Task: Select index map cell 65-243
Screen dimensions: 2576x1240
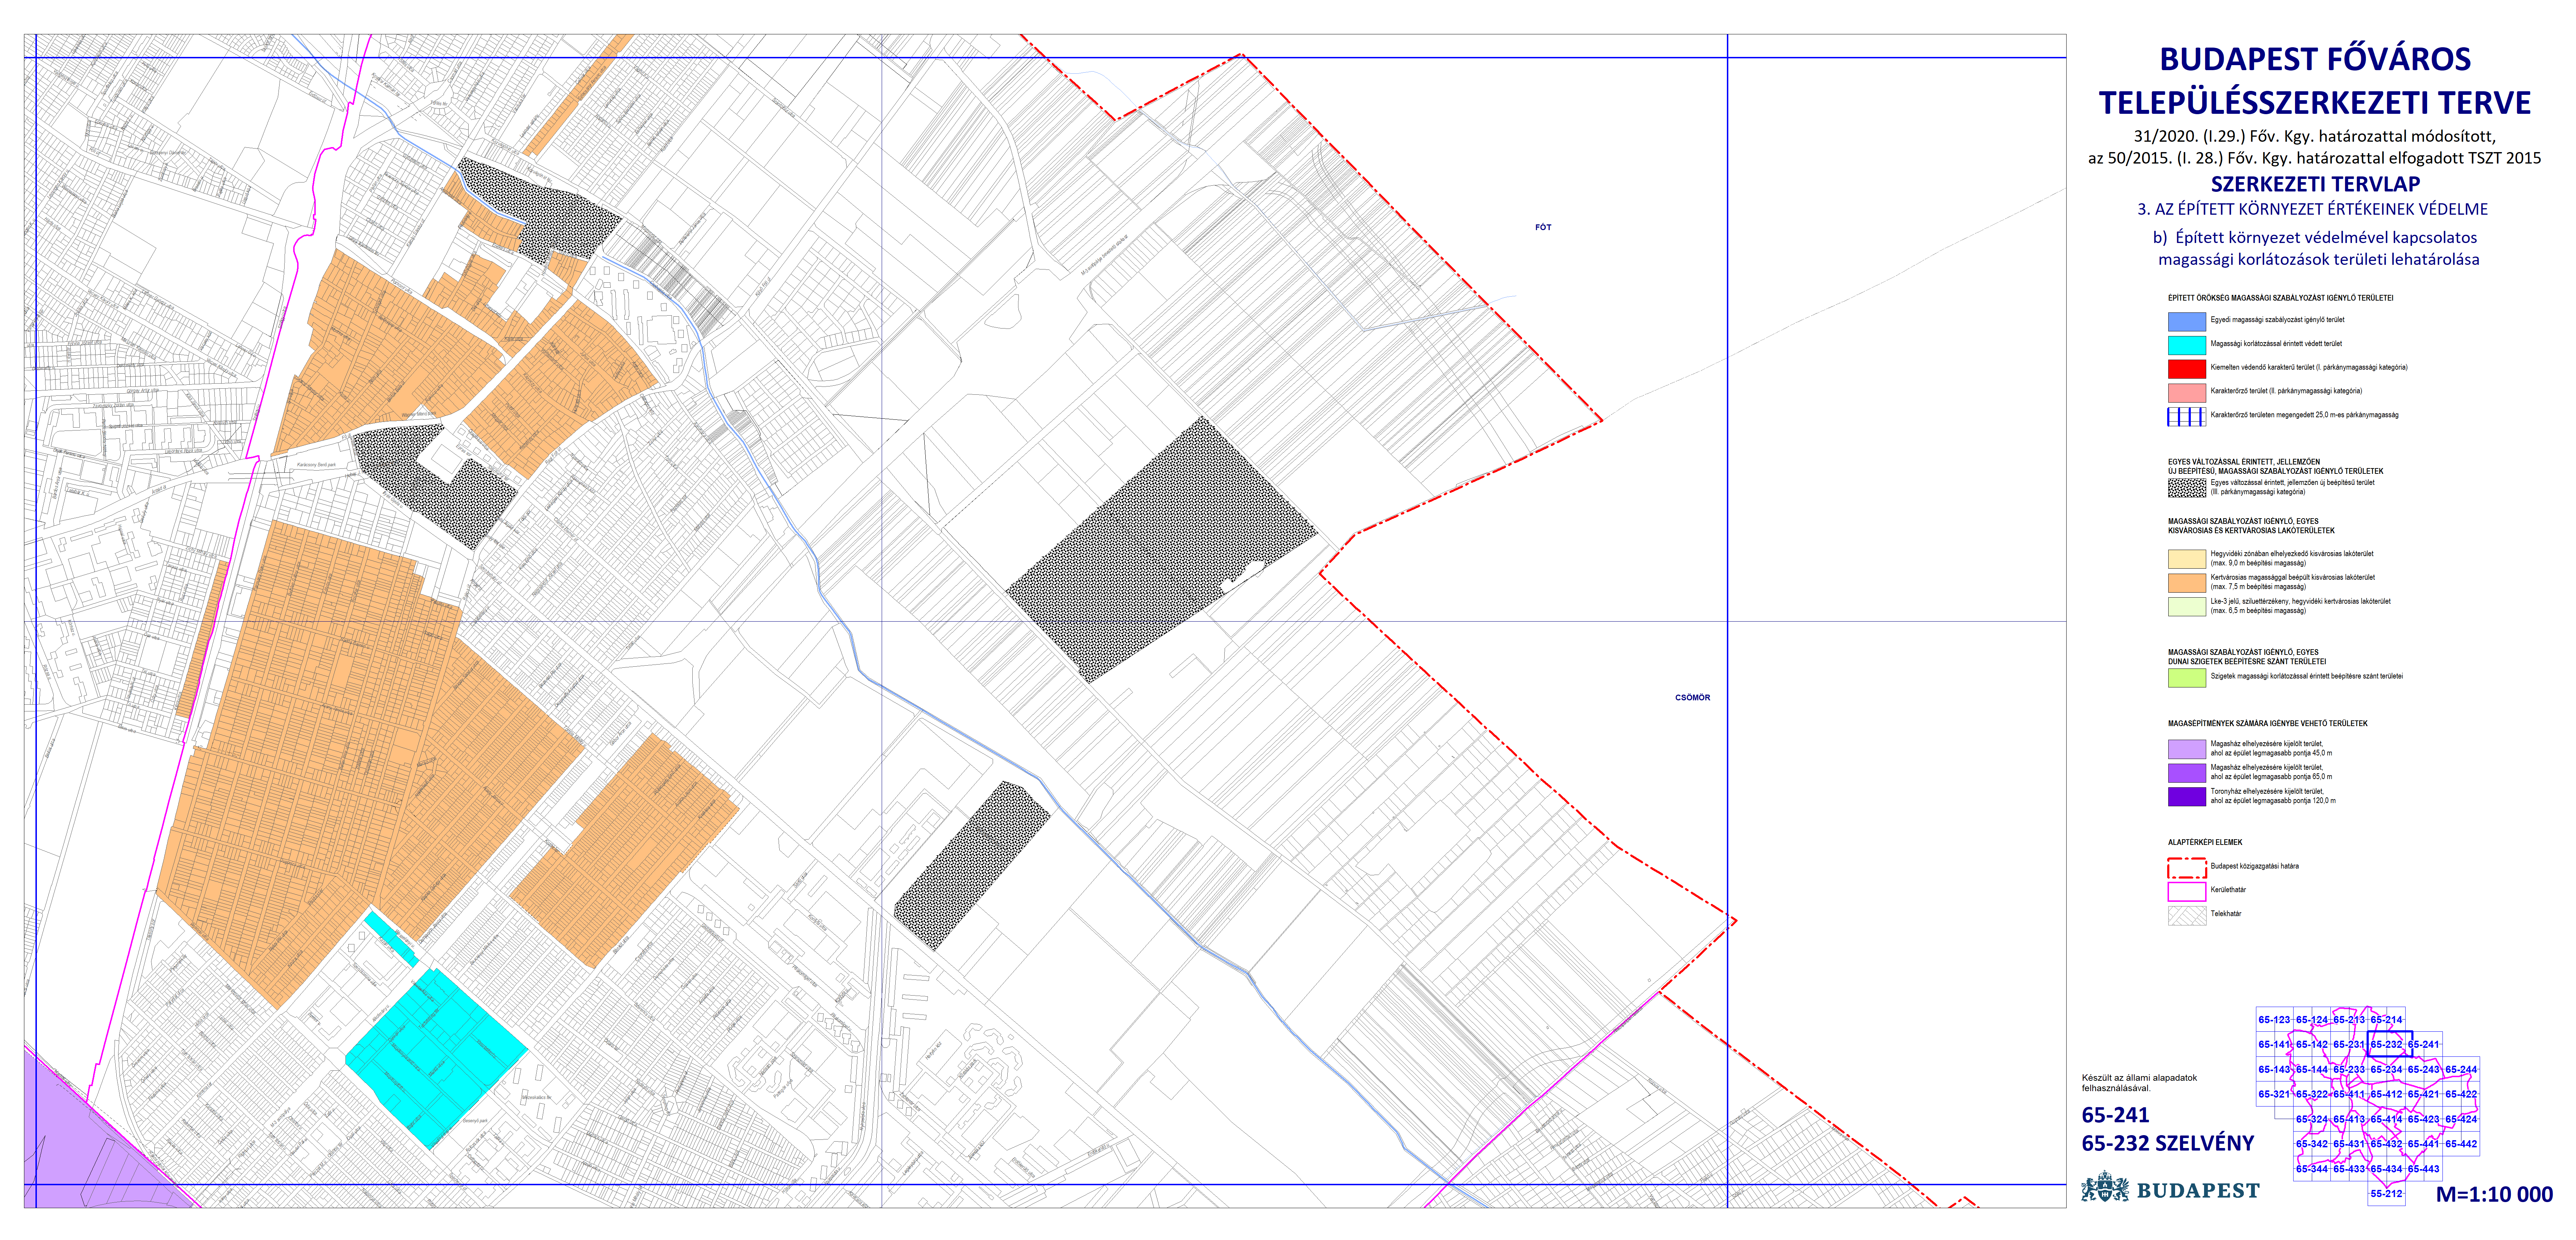Action: tap(2424, 1069)
